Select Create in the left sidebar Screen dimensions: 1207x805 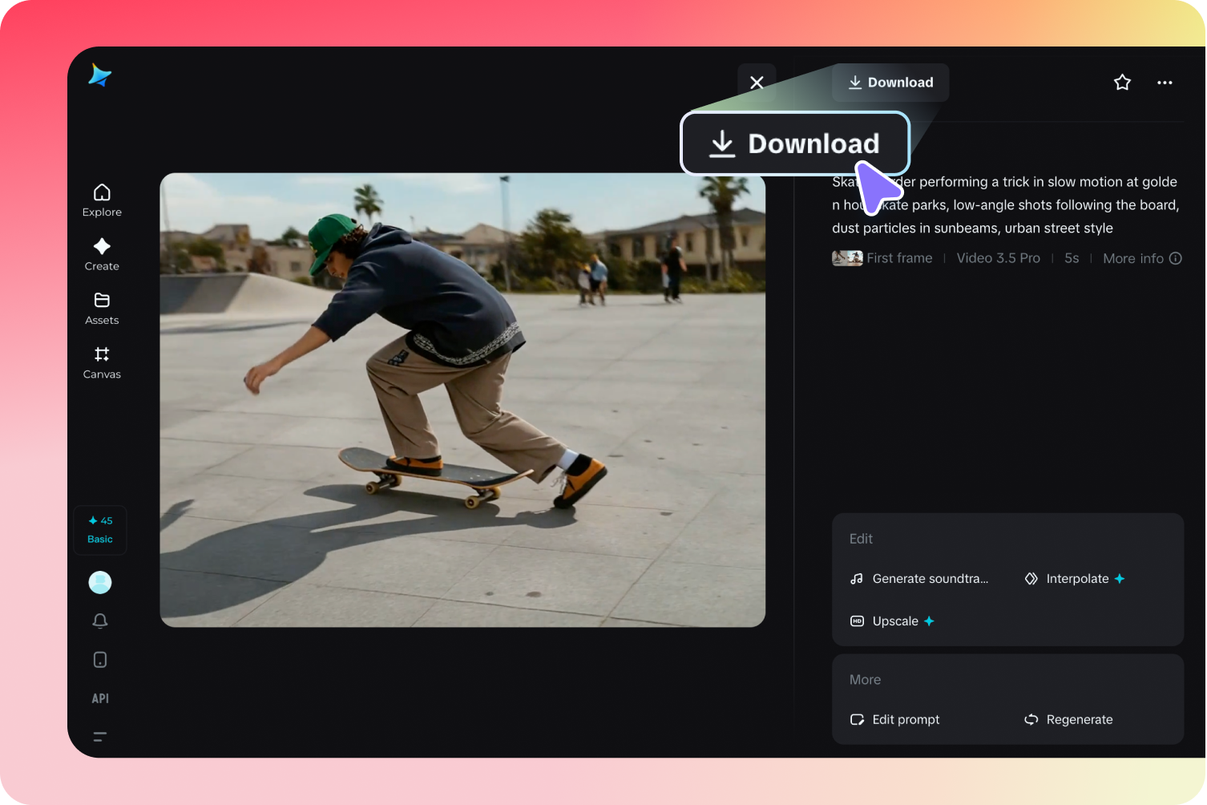pos(101,254)
